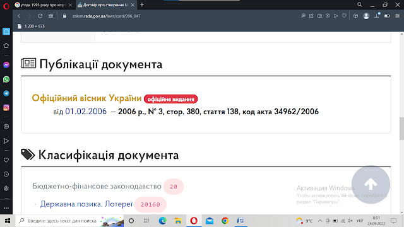Open 'Державна позика. Лотереї' link
This screenshot has width=404, height=227.
(x=86, y=204)
